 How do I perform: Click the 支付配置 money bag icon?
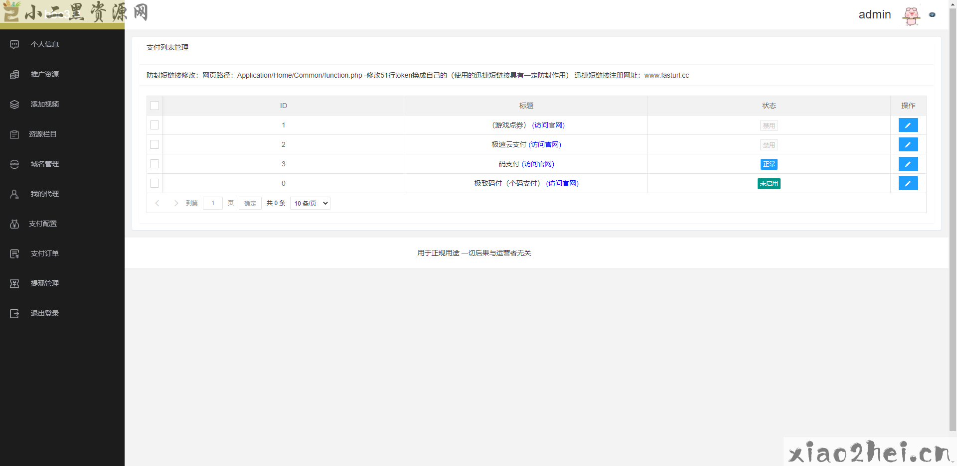pos(14,224)
